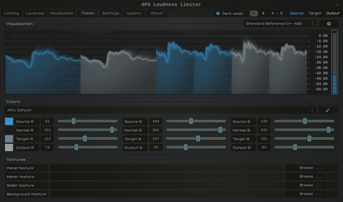Open the APU Default color preset dropdown
The width and height of the screenshot is (343, 202).
click(x=161, y=110)
